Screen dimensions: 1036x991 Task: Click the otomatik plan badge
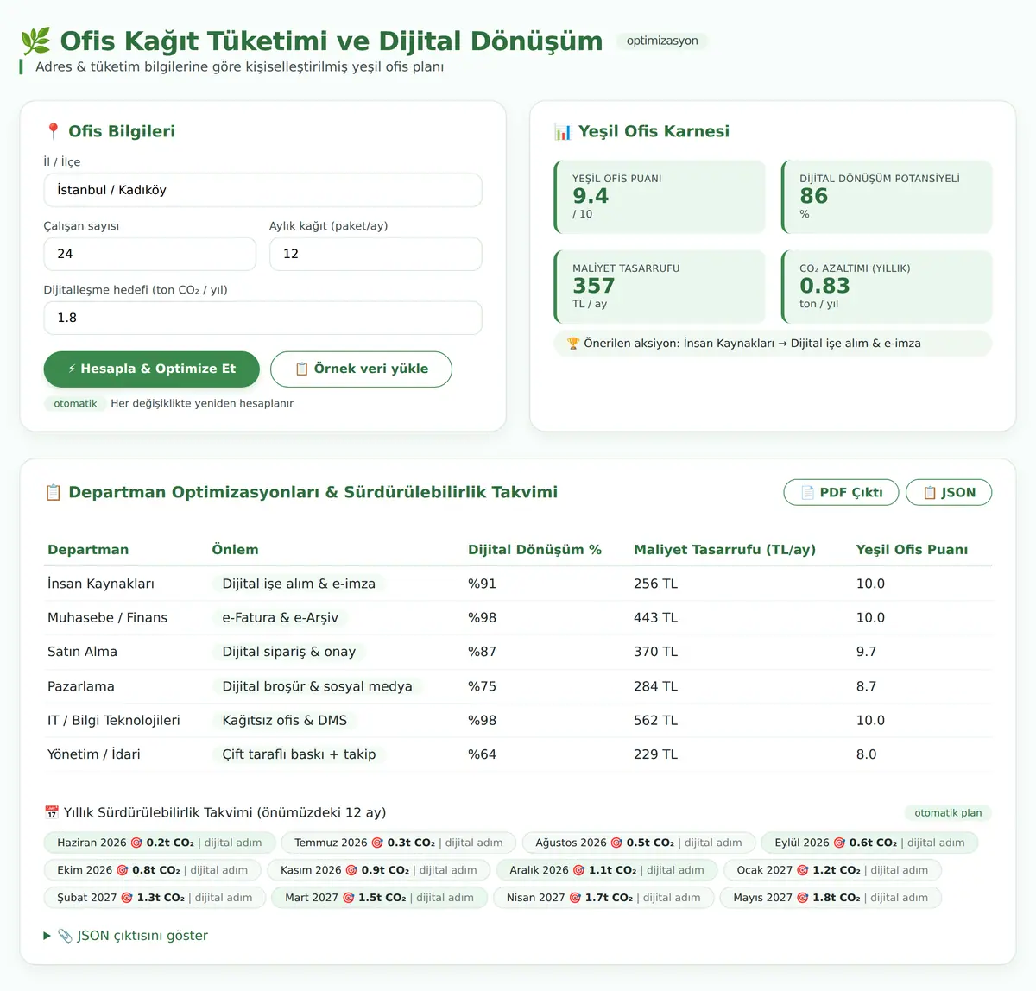point(948,812)
